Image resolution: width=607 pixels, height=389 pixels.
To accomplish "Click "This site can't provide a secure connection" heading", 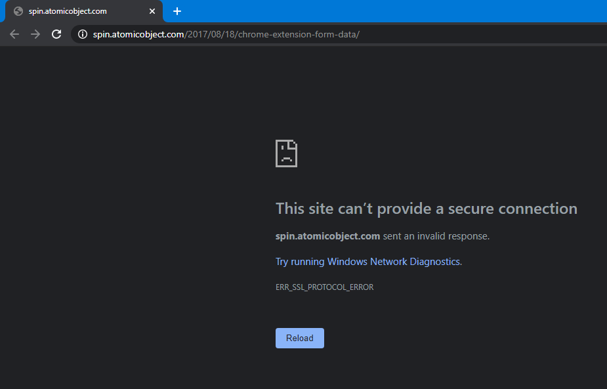I will click(x=427, y=209).
